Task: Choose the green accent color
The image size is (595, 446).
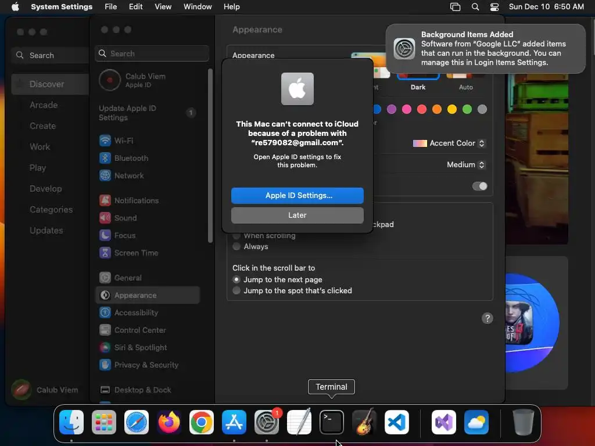Action: pos(467,109)
